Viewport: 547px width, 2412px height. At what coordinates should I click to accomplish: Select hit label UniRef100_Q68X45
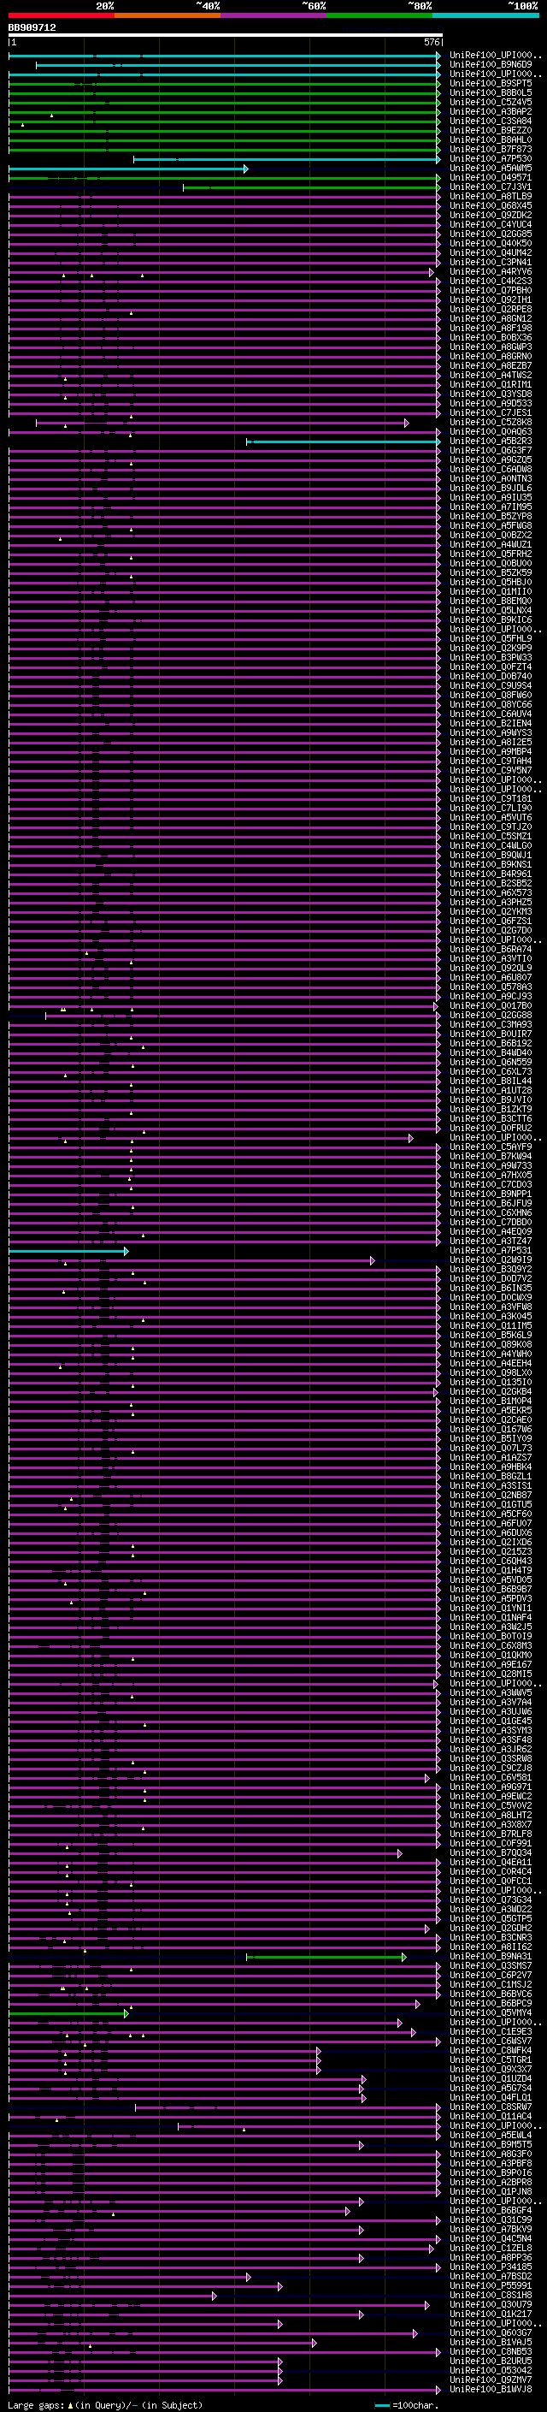click(x=491, y=205)
